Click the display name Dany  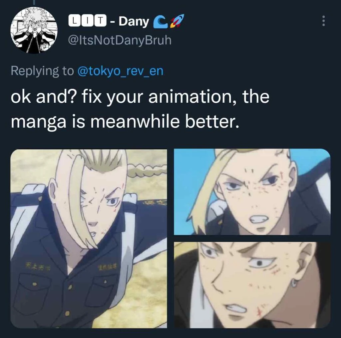pos(134,22)
